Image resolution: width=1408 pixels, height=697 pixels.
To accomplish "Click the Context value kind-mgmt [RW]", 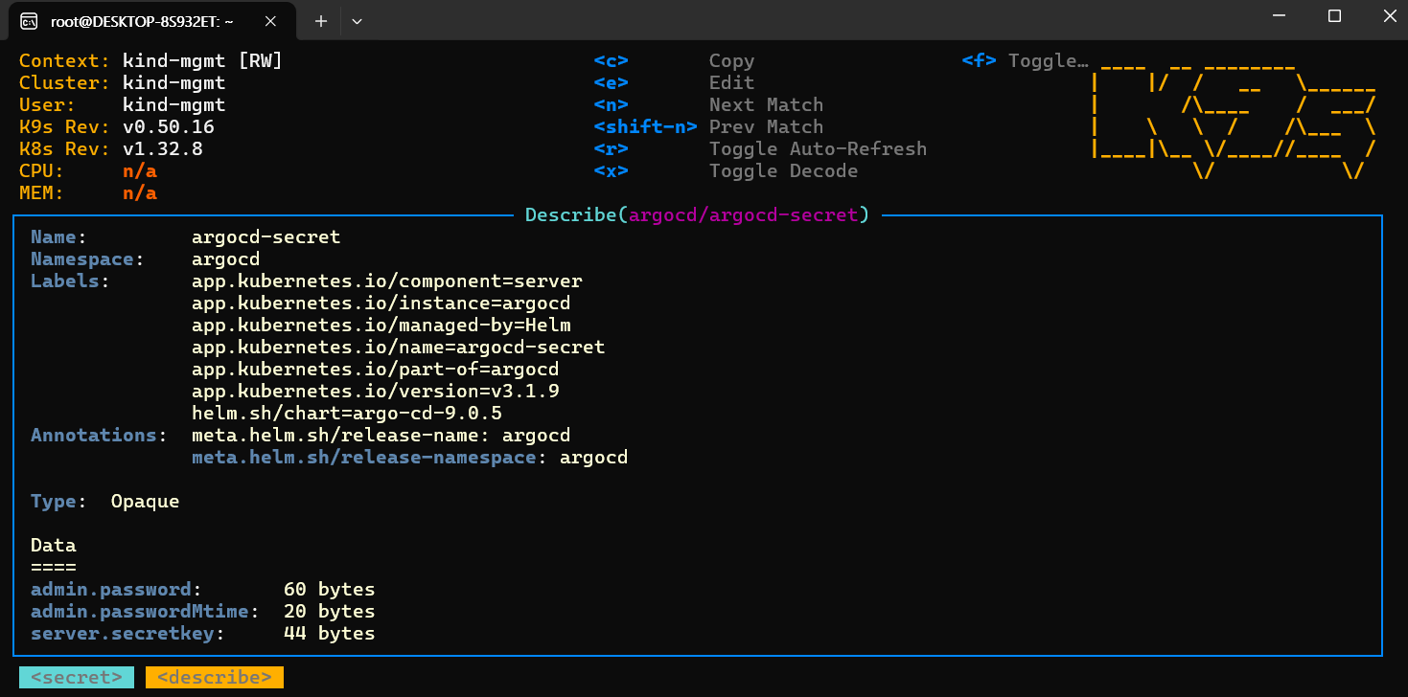I will 202,61.
